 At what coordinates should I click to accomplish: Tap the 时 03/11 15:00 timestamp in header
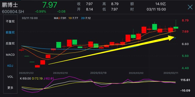156,9
